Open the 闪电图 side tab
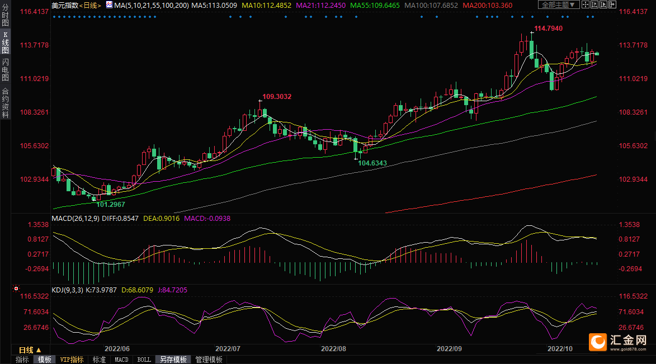The image size is (656, 364). pos(5,70)
